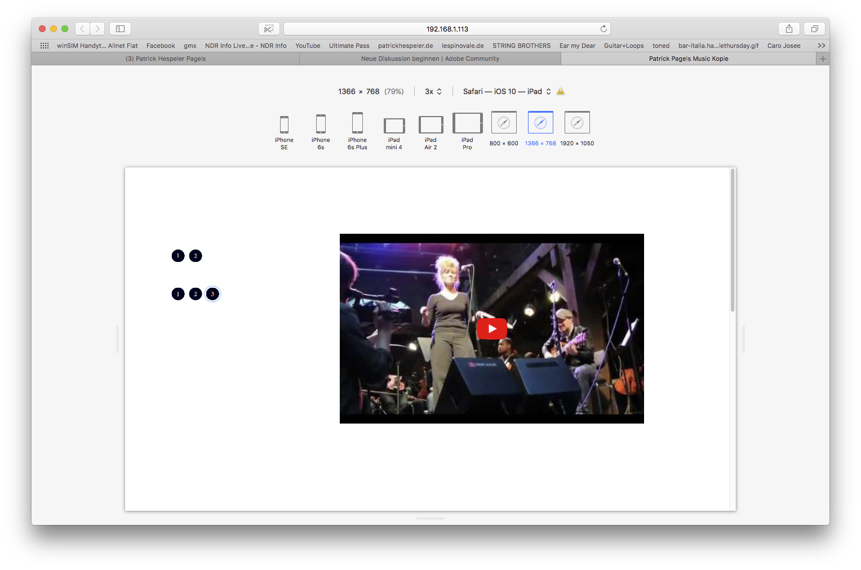Select the iPad Air 2 device preset
861x570 pixels.
click(430, 133)
